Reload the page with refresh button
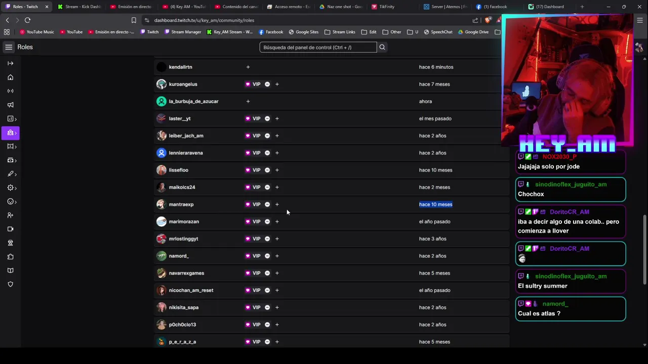Image resolution: width=648 pixels, height=364 pixels. tap(27, 20)
